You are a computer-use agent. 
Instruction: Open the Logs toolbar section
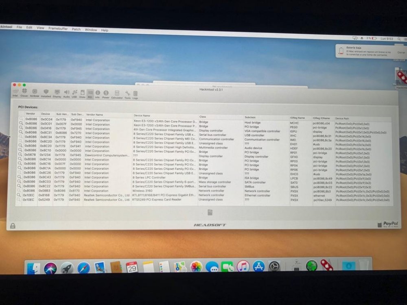click(135, 95)
